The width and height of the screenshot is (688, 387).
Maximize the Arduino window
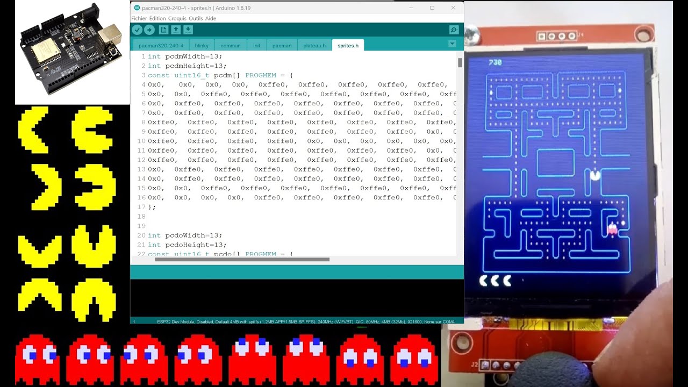tap(432, 8)
